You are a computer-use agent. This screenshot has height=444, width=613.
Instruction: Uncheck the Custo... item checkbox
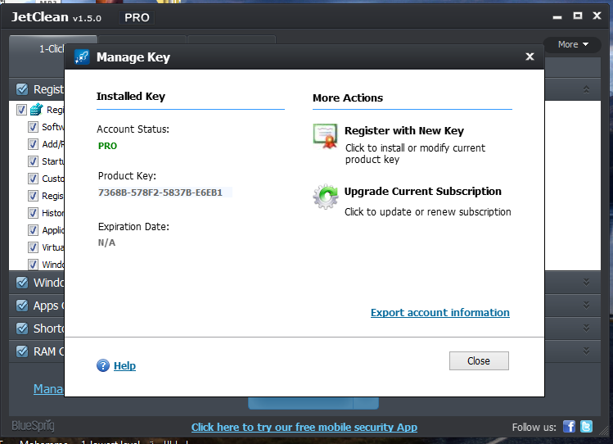click(x=33, y=179)
